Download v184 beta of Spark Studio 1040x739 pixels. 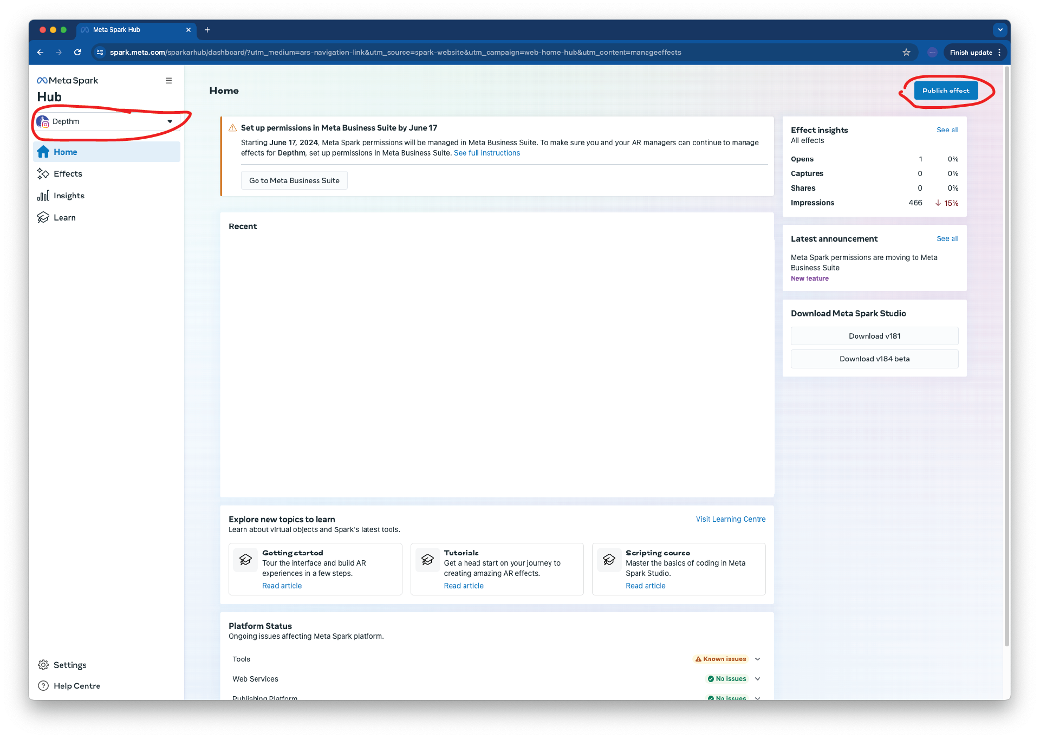[x=874, y=359]
